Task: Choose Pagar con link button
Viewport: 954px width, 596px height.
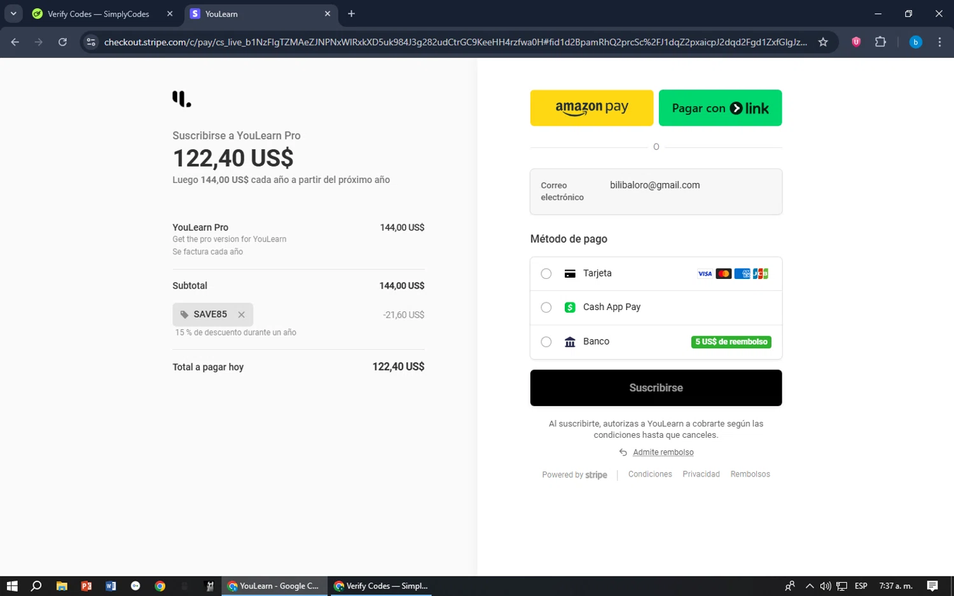Action: click(x=720, y=108)
